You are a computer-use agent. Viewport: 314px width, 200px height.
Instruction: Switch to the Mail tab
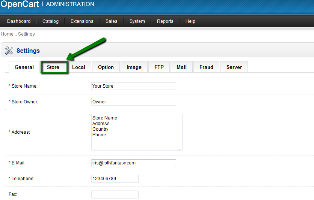click(181, 67)
